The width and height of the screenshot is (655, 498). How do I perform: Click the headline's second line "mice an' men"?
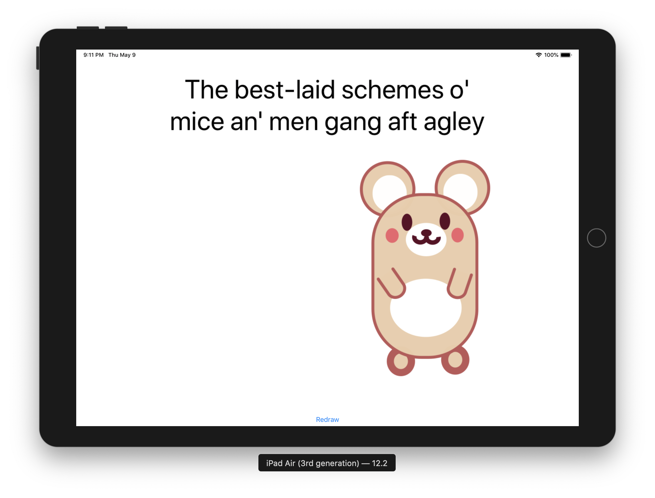tap(327, 122)
